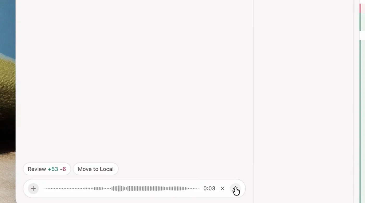This screenshot has width=365, height=203.
Task: Click the upper green added-lines marker strip
Action: 360,22
